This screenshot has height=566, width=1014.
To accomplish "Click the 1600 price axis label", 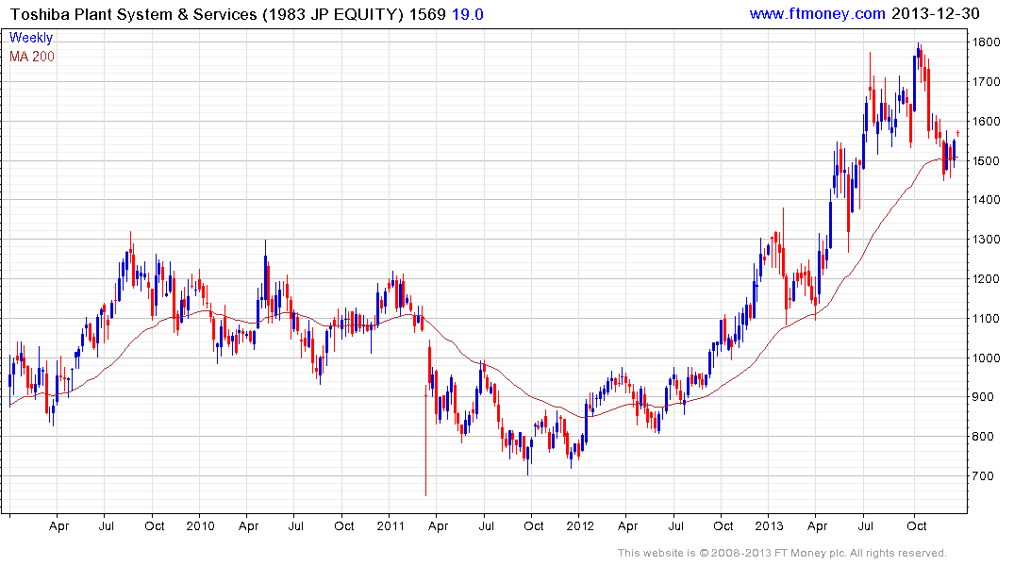I will [x=987, y=122].
